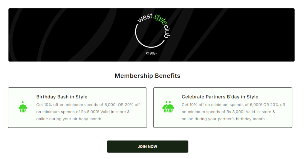Click the "Membership Benefits" heading
The image size is (306, 159).
pyautogui.click(x=147, y=76)
